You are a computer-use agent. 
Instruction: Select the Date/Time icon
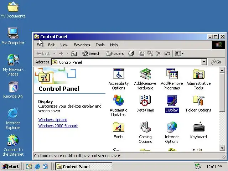point(145,104)
